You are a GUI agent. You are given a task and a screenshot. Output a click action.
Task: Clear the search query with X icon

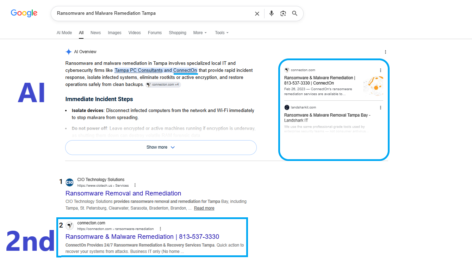coord(257,13)
